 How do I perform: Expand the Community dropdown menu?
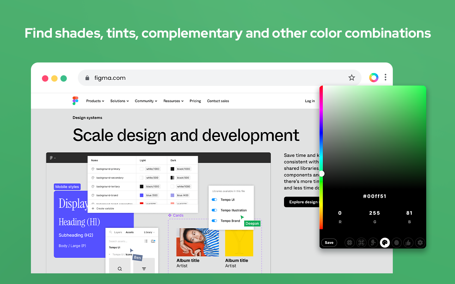coord(146,101)
